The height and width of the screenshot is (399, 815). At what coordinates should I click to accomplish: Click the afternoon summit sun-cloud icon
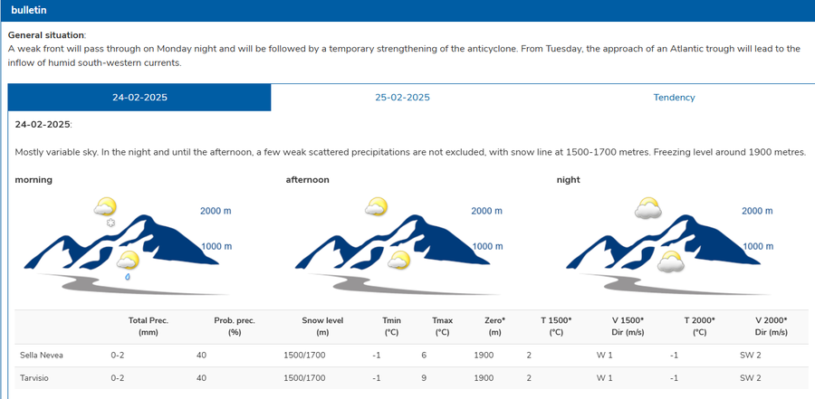tap(377, 207)
